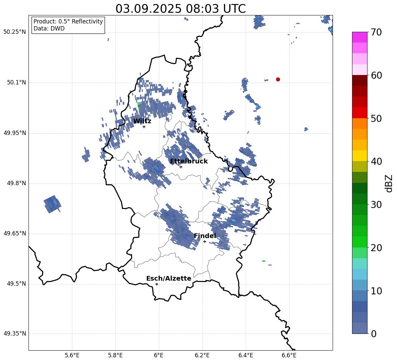Click the 6°E longitude label
Screen dimensions: 397x362
tap(159, 355)
